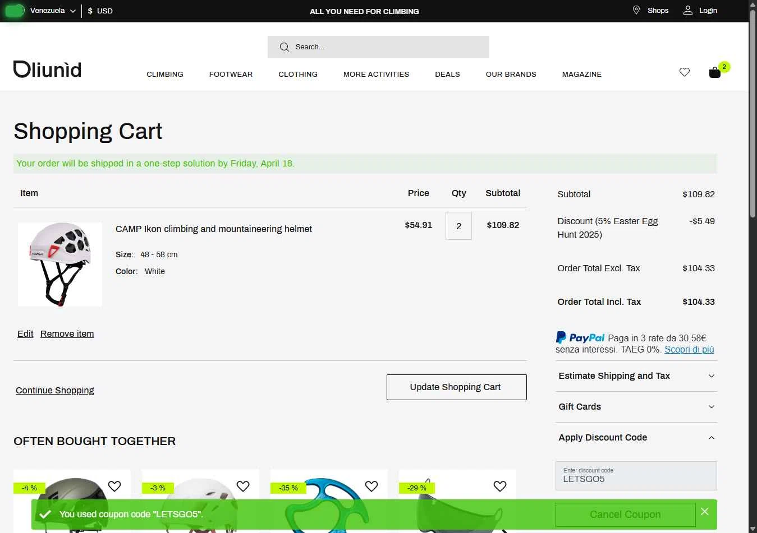
Task: Click the Edit item link
Action: click(25, 334)
